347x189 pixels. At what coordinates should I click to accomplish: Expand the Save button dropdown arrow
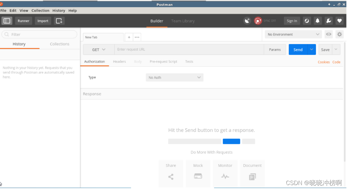point(336,50)
